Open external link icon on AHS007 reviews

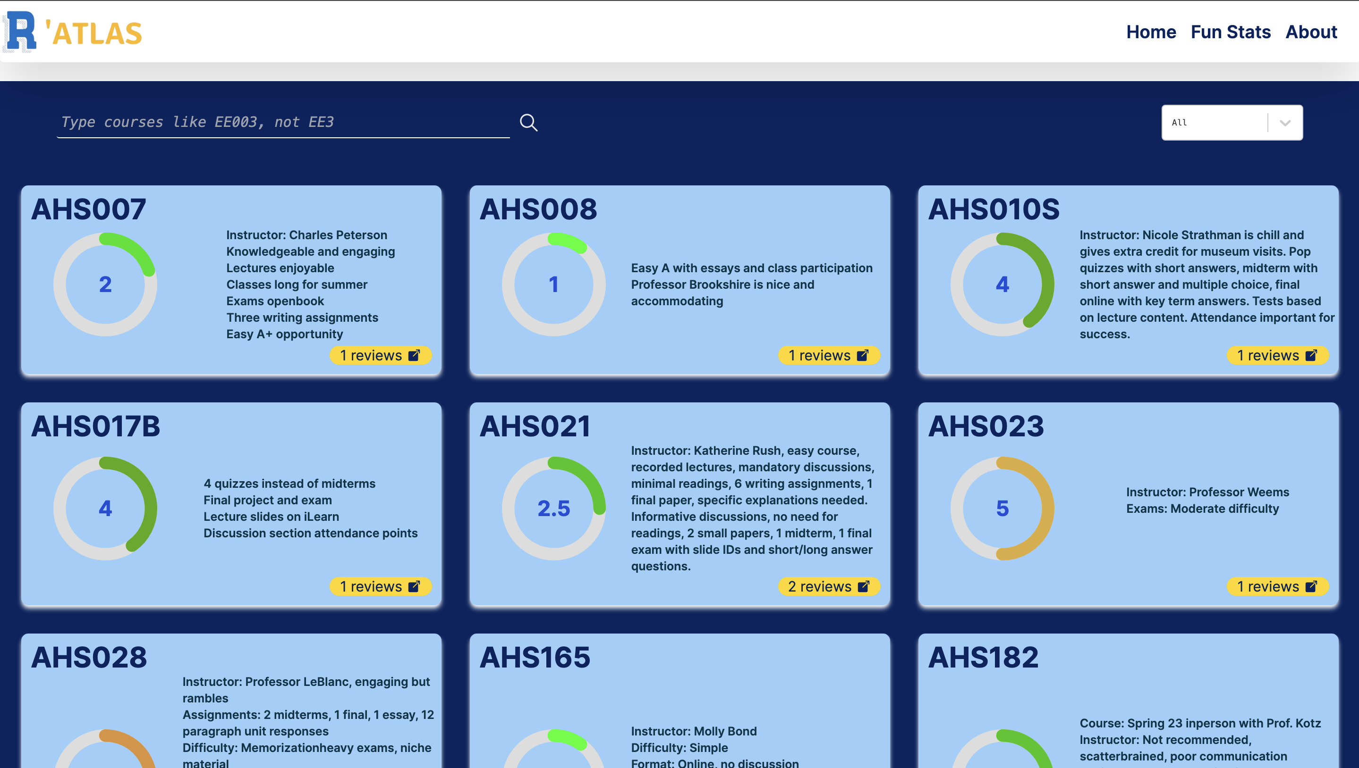415,356
